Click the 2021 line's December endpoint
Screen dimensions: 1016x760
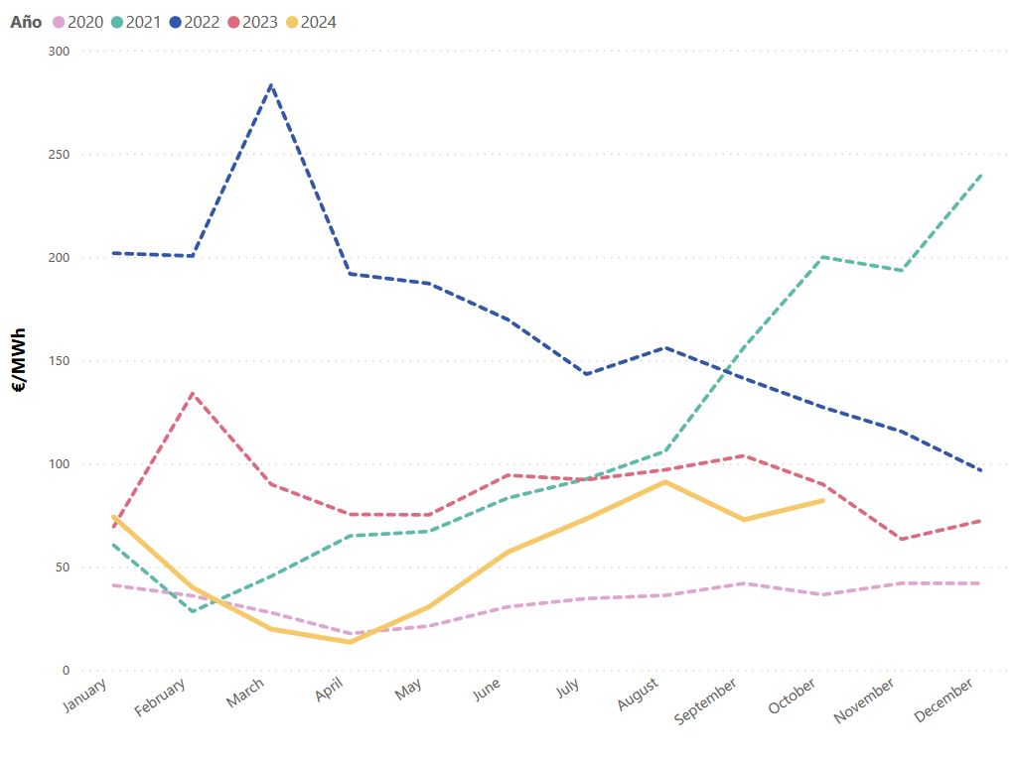981,175
